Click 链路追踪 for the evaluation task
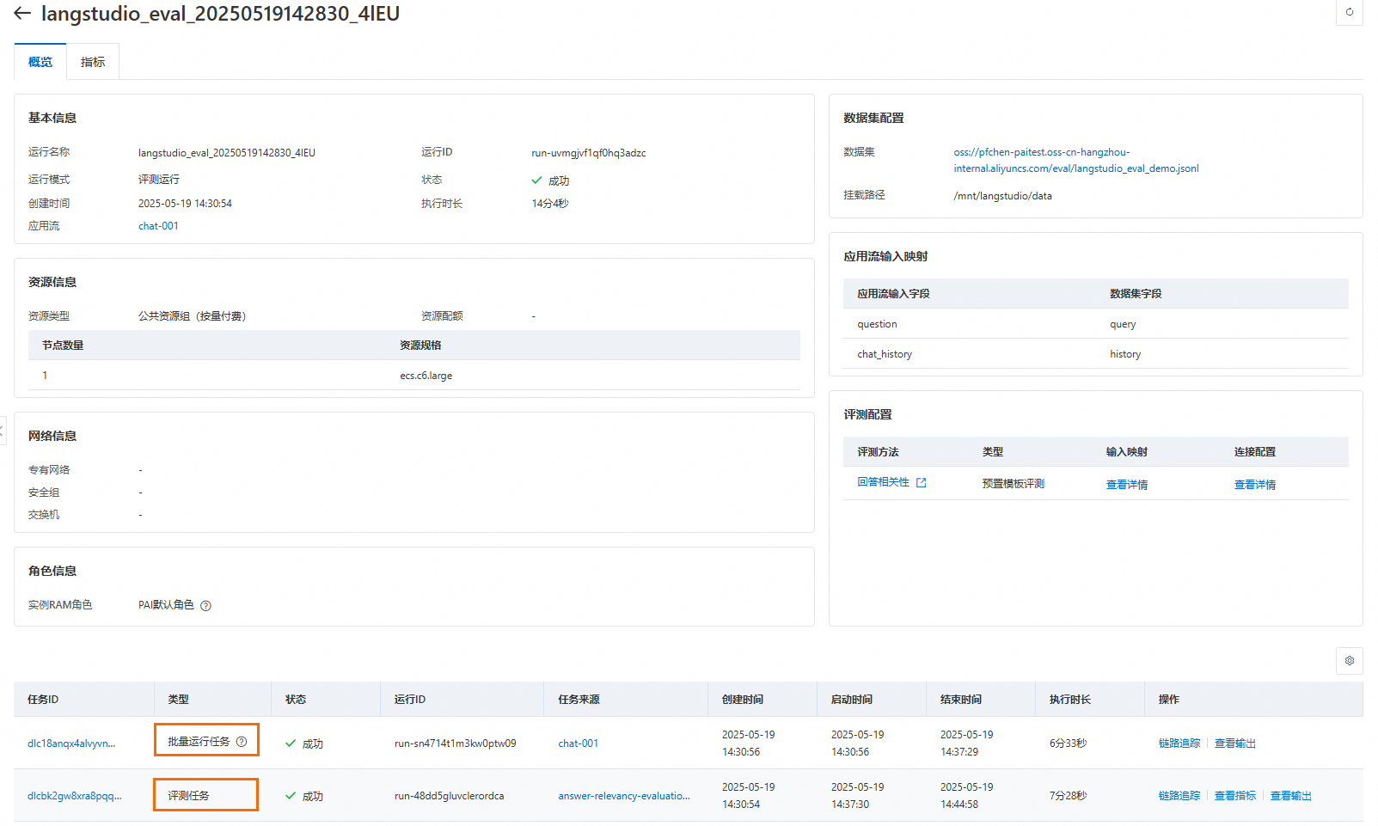The height and width of the screenshot is (826, 1378). tap(1179, 796)
